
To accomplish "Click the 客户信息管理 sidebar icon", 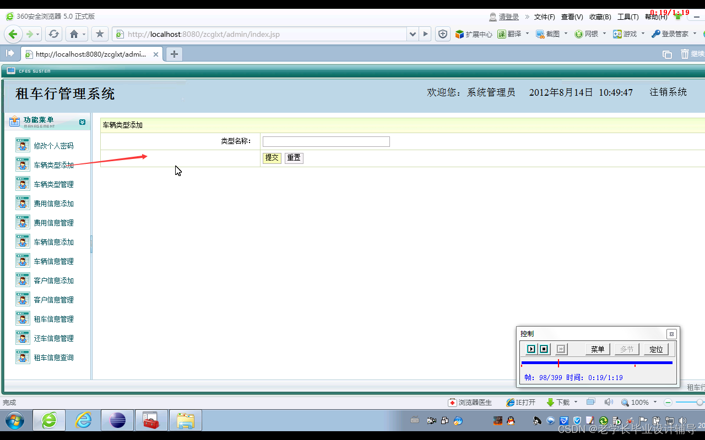I will point(23,299).
